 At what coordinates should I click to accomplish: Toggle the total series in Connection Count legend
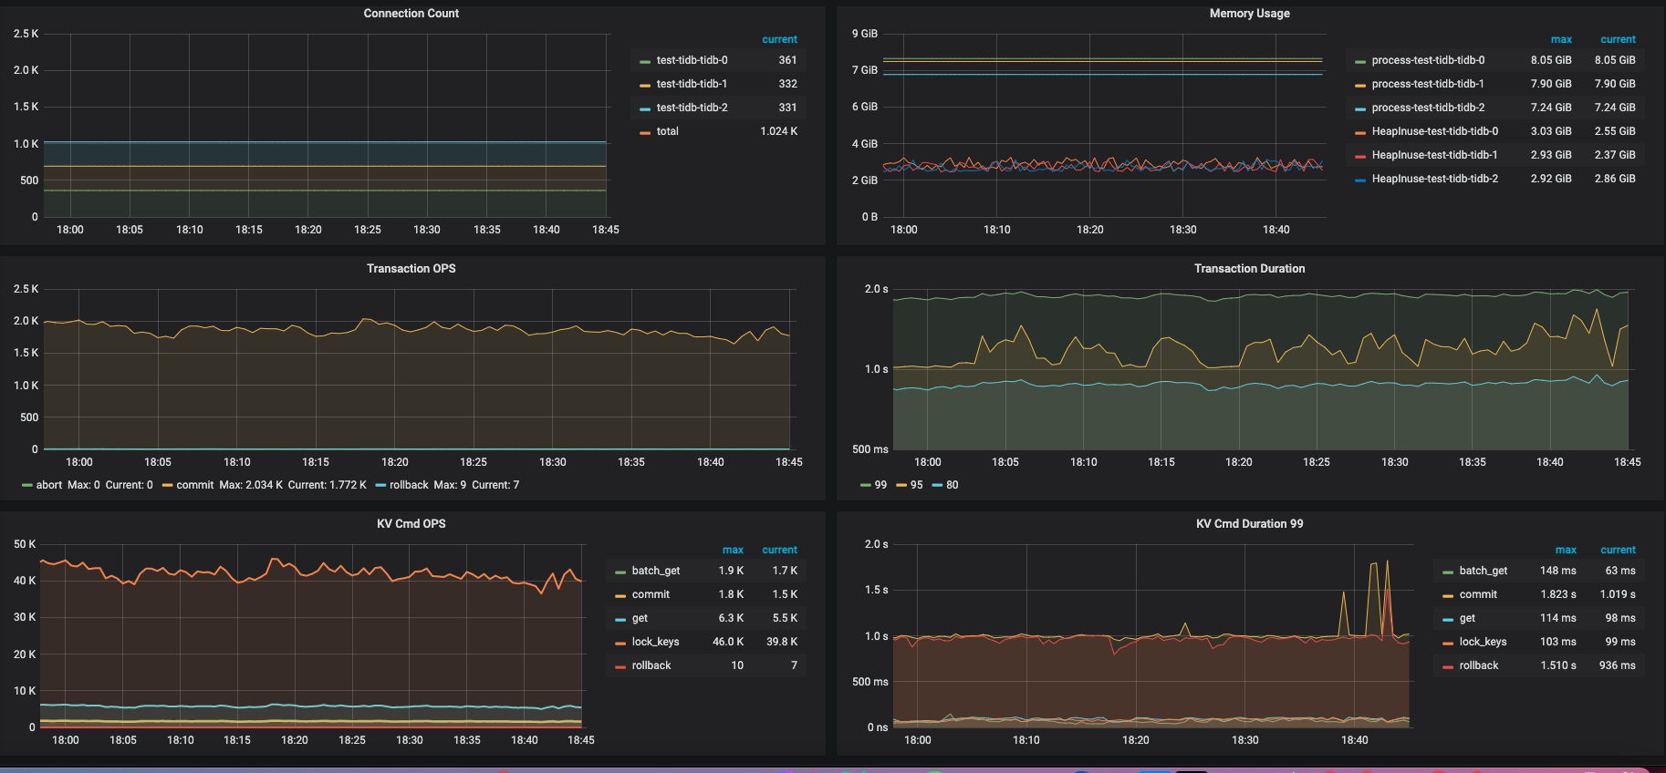(x=667, y=131)
